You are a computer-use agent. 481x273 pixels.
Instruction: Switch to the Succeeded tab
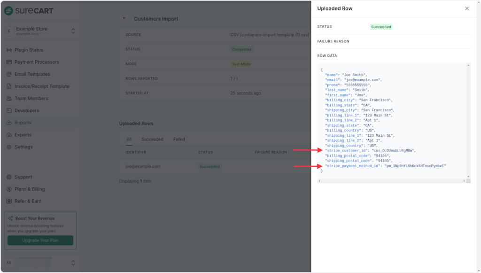pyautogui.click(x=152, y=140)
